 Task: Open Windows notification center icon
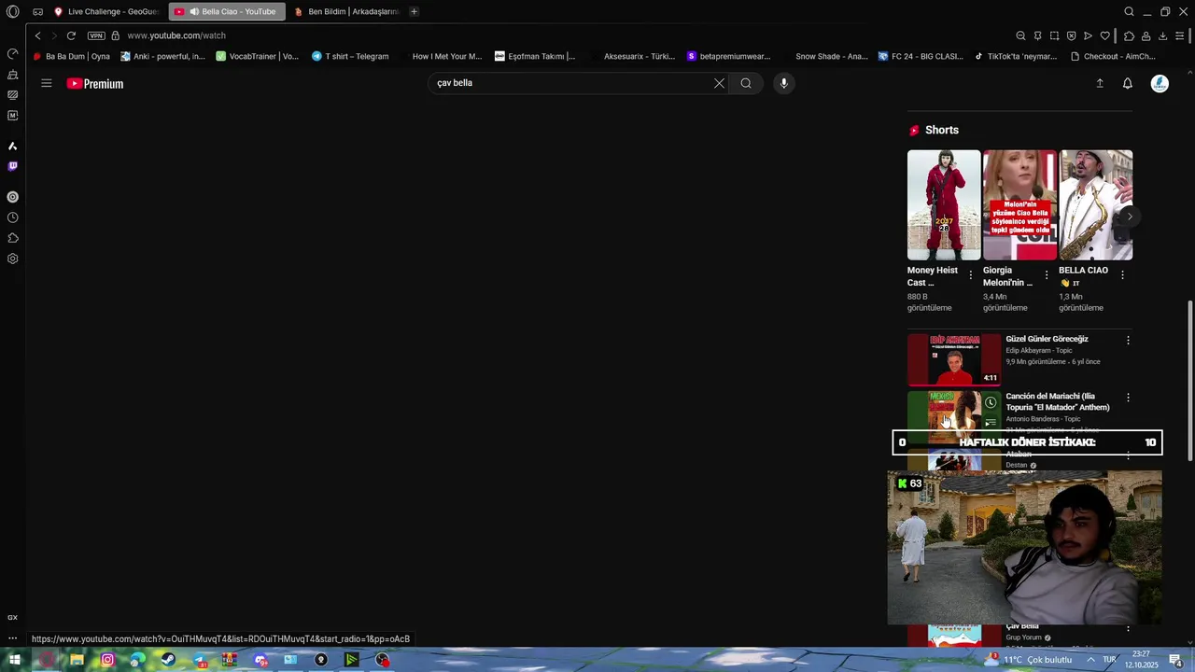pyautogui.click(x=1176, y=660)
